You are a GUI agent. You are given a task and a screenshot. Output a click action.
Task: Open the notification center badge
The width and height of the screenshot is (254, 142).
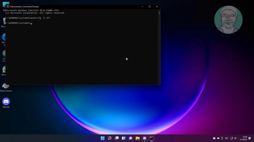point(250,138)
